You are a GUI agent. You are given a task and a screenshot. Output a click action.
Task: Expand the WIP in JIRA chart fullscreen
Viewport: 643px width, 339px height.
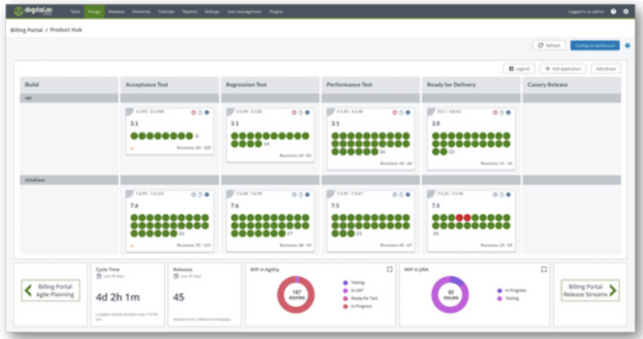coord(543,270)
